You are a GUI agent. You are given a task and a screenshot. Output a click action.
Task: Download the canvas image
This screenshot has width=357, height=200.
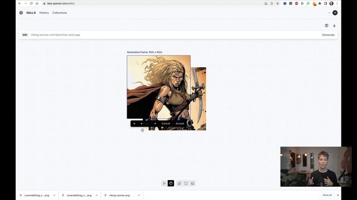point(334,26)
